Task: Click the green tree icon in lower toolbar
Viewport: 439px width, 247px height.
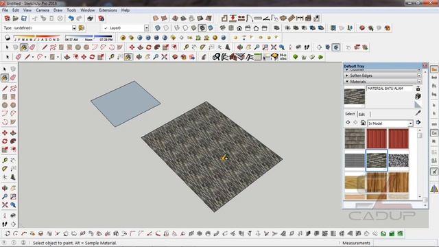Action: pyautogui.click(x=296, y=57)
